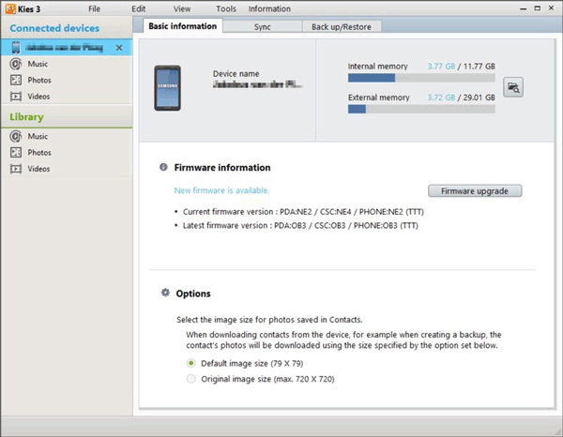Click the blurred Device name value
563x437 pixels.
pyautogui.click(x=257, y=85)
